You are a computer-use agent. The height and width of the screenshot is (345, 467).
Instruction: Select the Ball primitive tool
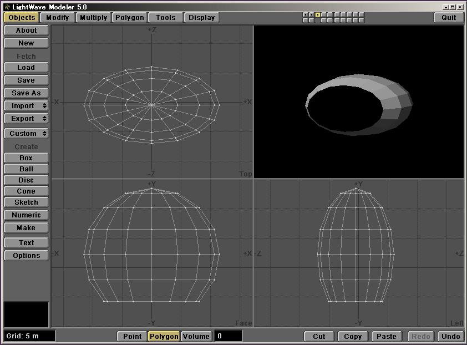click(26, 169)
